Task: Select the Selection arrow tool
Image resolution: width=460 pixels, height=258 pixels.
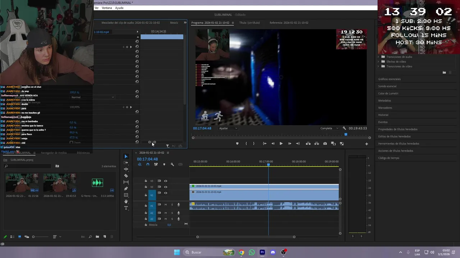Action: [126, 157]
